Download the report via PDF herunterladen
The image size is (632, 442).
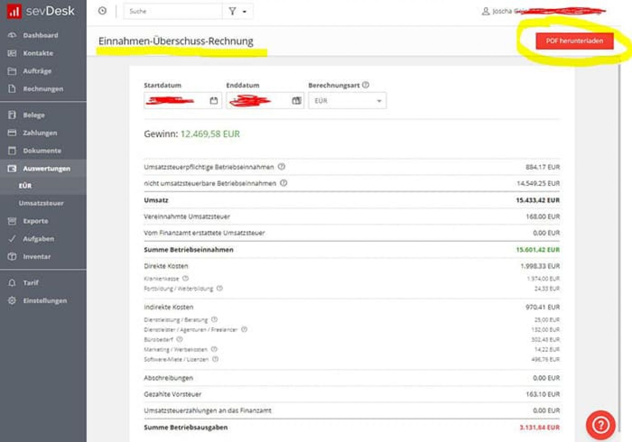coord(574,41)
